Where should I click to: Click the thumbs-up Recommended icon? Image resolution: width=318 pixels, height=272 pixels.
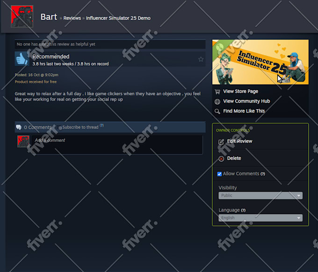tap(22, 59)
